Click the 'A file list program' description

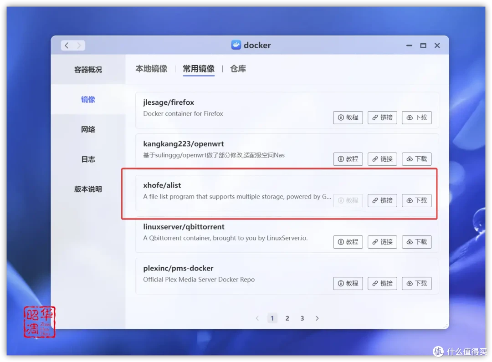click(237, 197)
